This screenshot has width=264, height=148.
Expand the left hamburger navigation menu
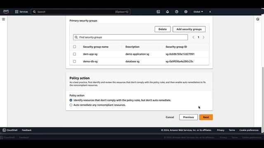click(x=4, y=19)
